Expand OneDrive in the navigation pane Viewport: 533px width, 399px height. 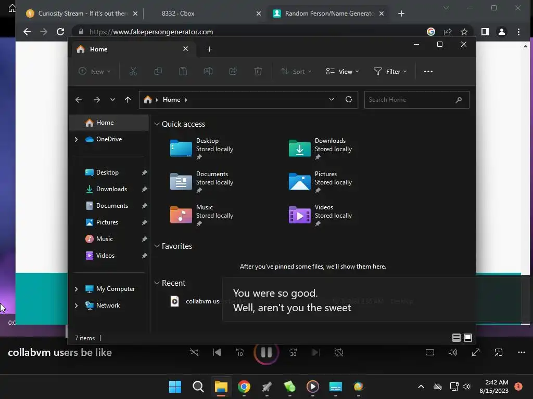(76, 139)
